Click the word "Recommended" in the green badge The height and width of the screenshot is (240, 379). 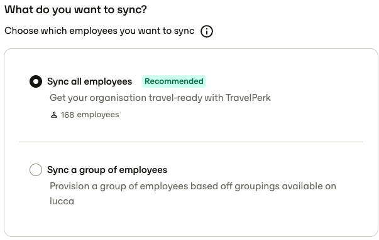[x=174, y=81]
